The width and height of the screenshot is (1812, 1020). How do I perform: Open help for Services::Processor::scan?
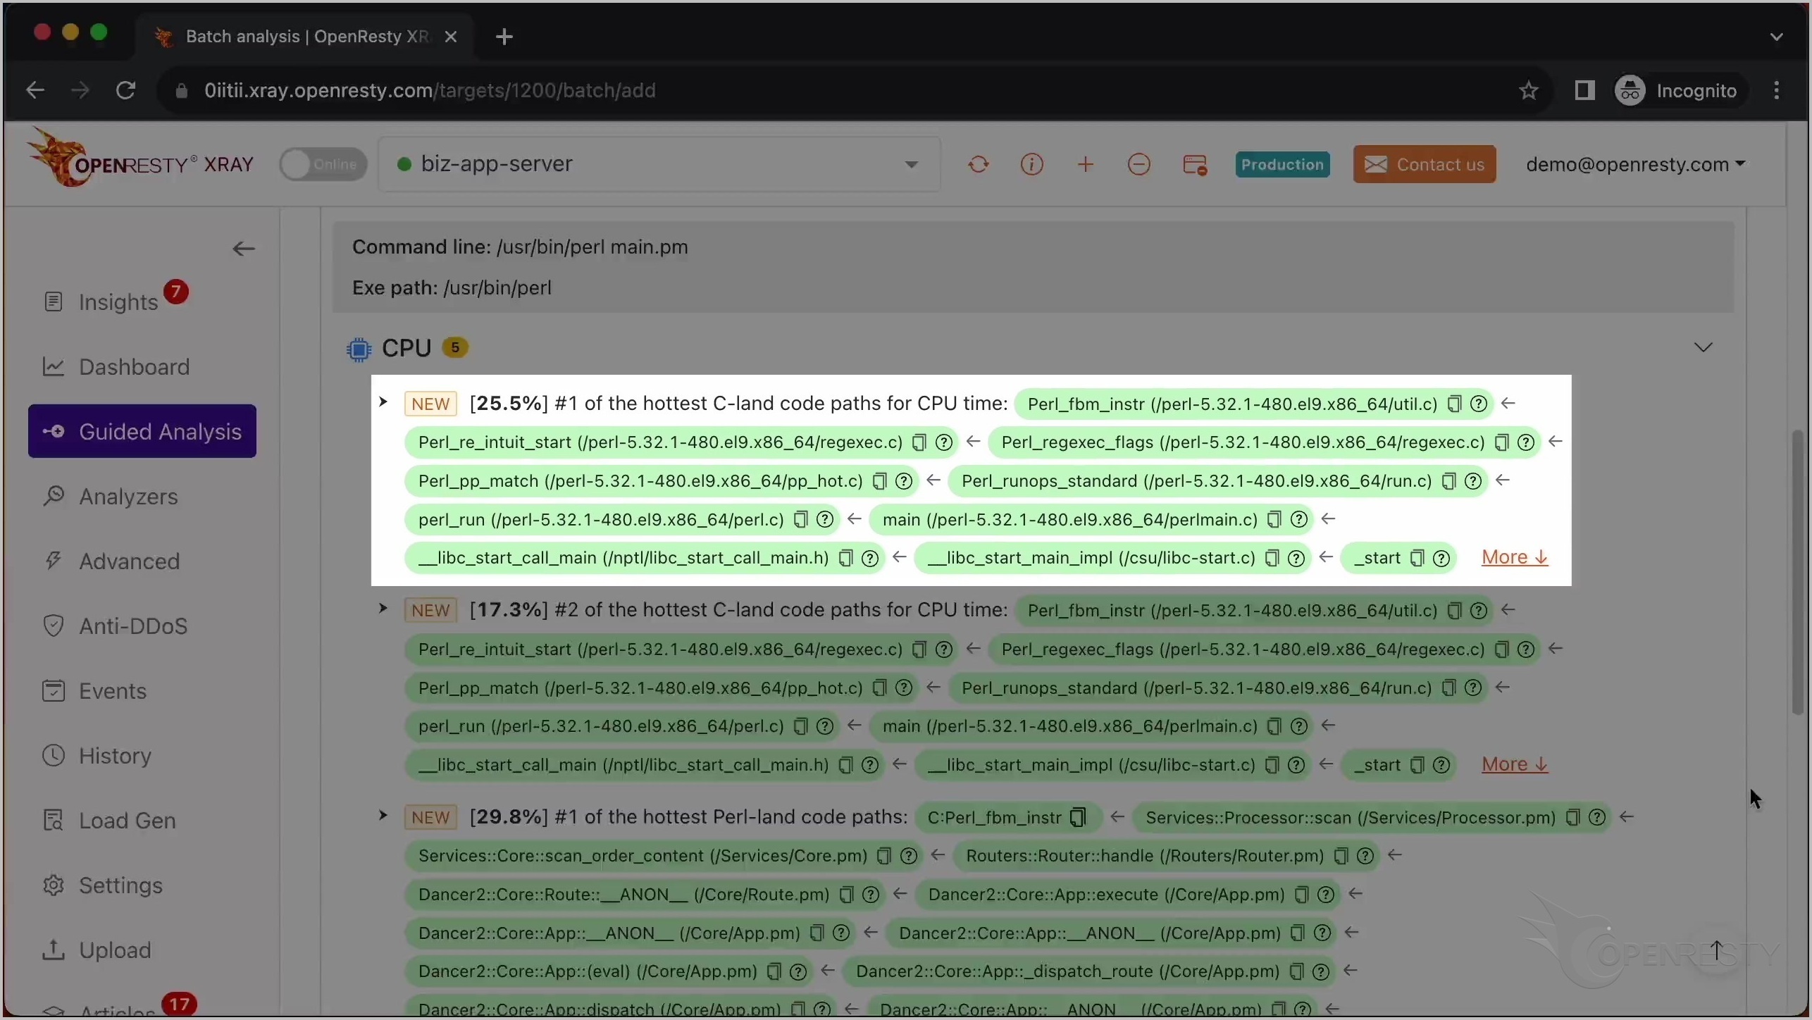point(1596,817)
